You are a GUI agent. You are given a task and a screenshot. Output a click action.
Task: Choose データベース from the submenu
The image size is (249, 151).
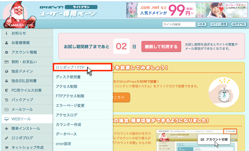click(83, 134)
